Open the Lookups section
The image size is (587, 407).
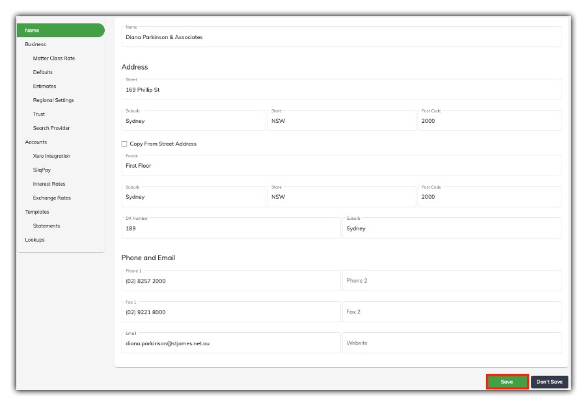33,239
